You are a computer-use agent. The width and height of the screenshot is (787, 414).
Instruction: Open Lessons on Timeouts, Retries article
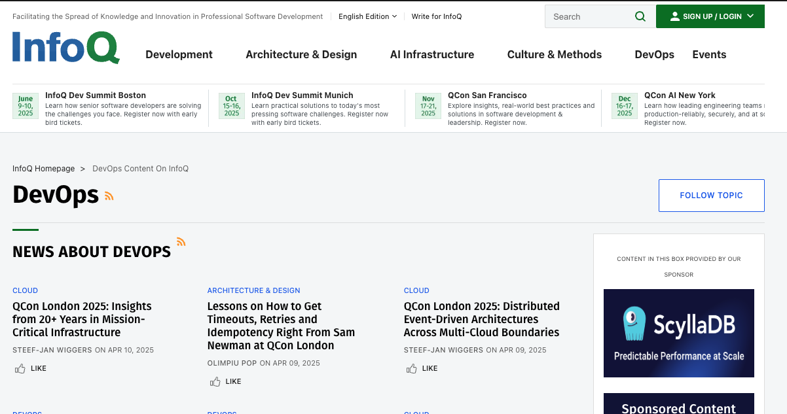(281, 326)
